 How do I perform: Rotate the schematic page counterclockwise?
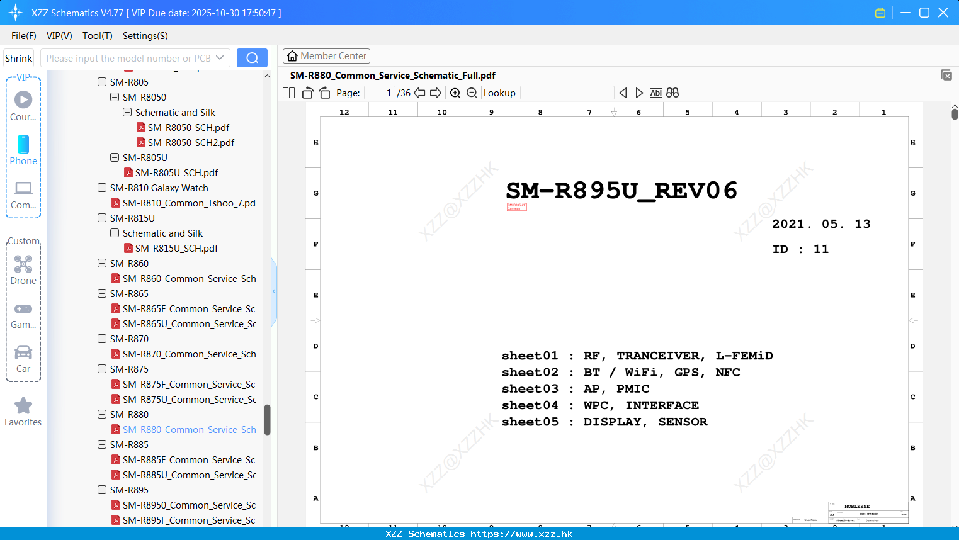pyautogui.click(x=307, y=93)
